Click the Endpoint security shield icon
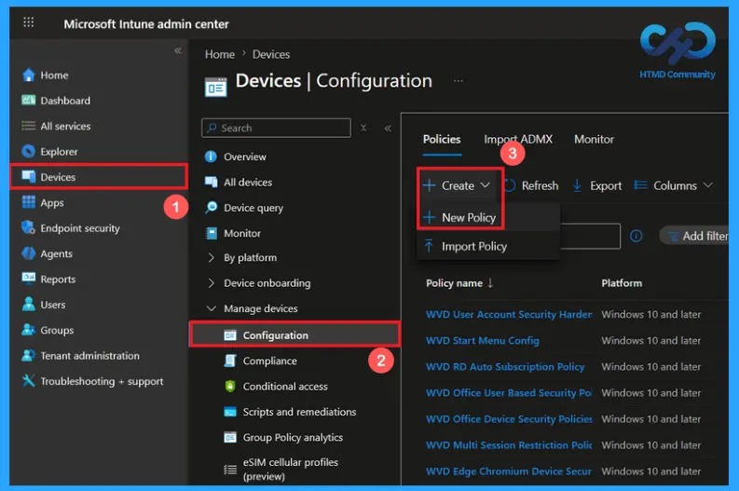 29,227
